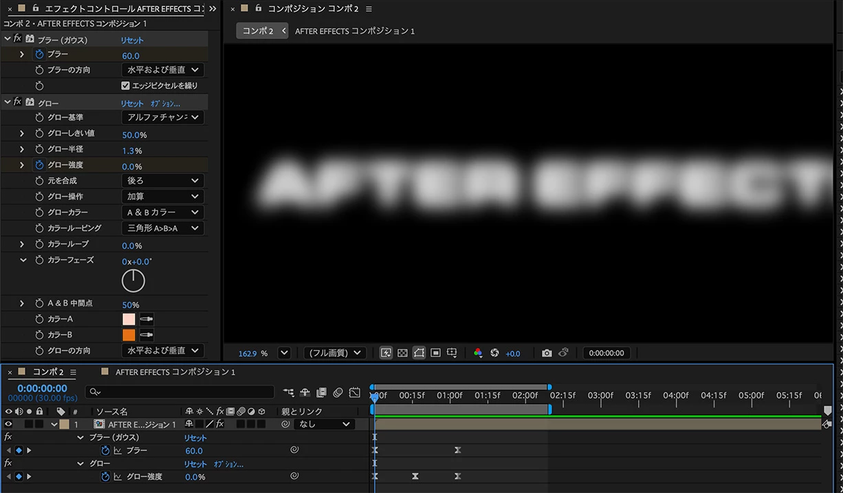Open the コンポジション コンポ 2 panel menu
Screen dimensions: 843x493
[x=369, y=9]
